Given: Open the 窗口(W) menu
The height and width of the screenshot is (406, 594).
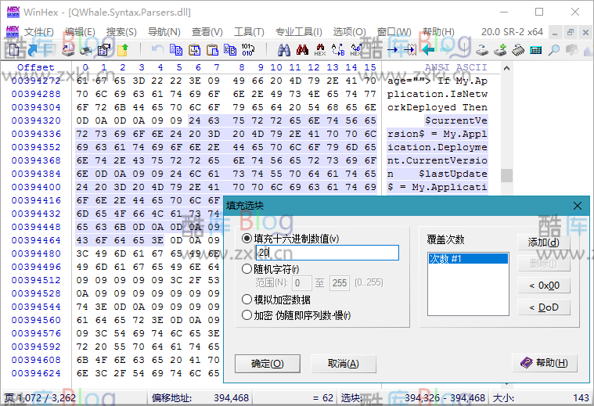Looking at the screenshot, I should tap(394, 32).
